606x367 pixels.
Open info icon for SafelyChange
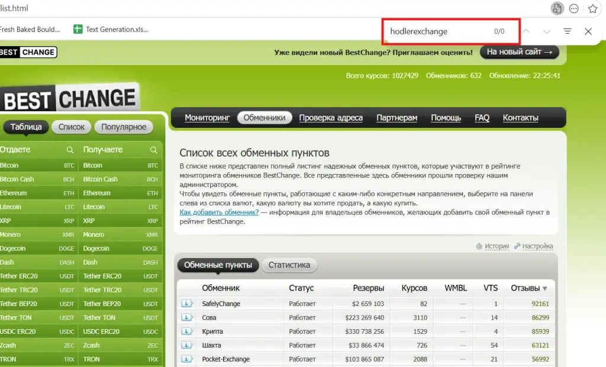click(x=187, y=304)
